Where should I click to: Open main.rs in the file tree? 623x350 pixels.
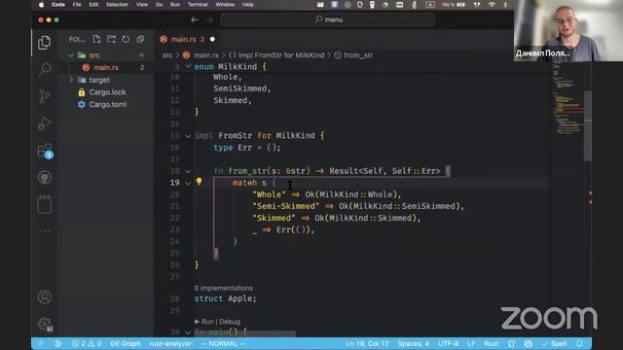pyautogui.click(x=106, y=67)
